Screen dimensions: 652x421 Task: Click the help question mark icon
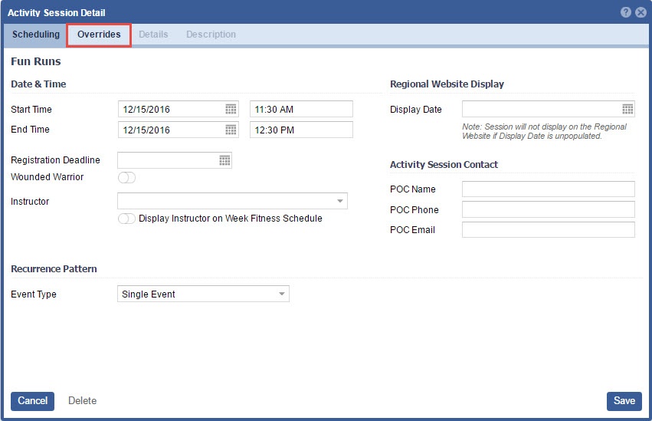click(626, 12)
